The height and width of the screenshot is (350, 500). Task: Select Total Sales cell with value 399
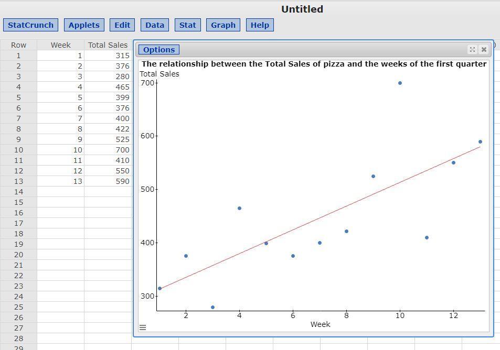point(108,97)
